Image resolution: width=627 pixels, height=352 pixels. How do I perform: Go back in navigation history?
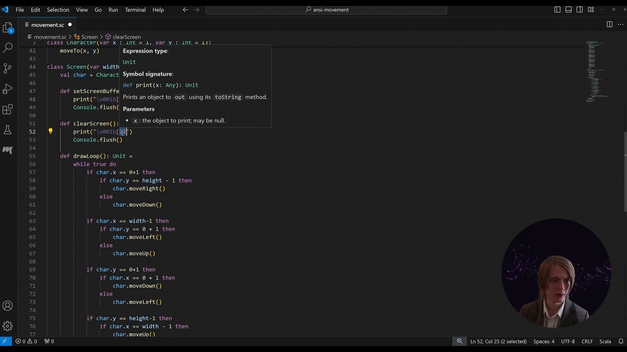click(x=185, y=10)
